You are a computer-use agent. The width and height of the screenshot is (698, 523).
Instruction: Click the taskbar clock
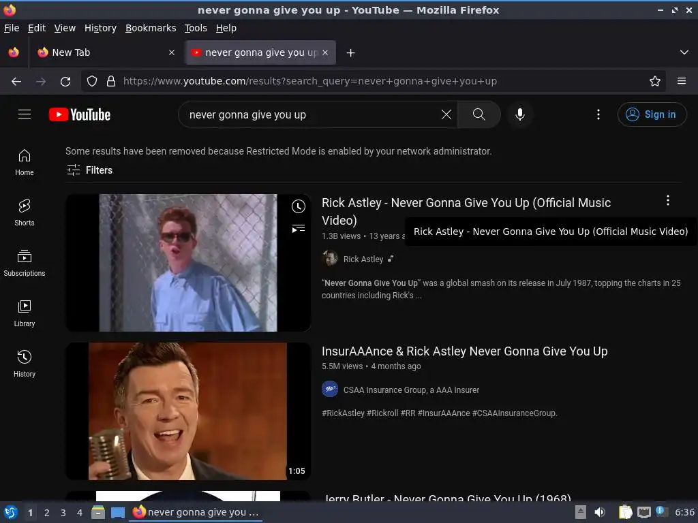coord(684,512)
